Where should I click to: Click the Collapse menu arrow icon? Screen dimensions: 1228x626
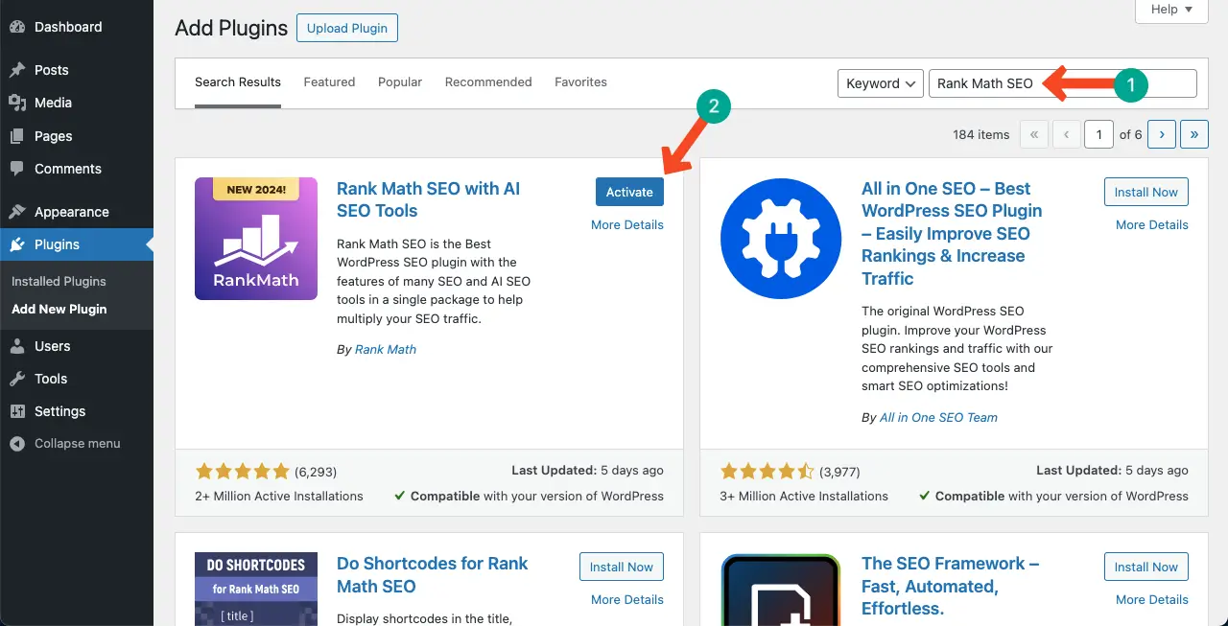[17, 444]
